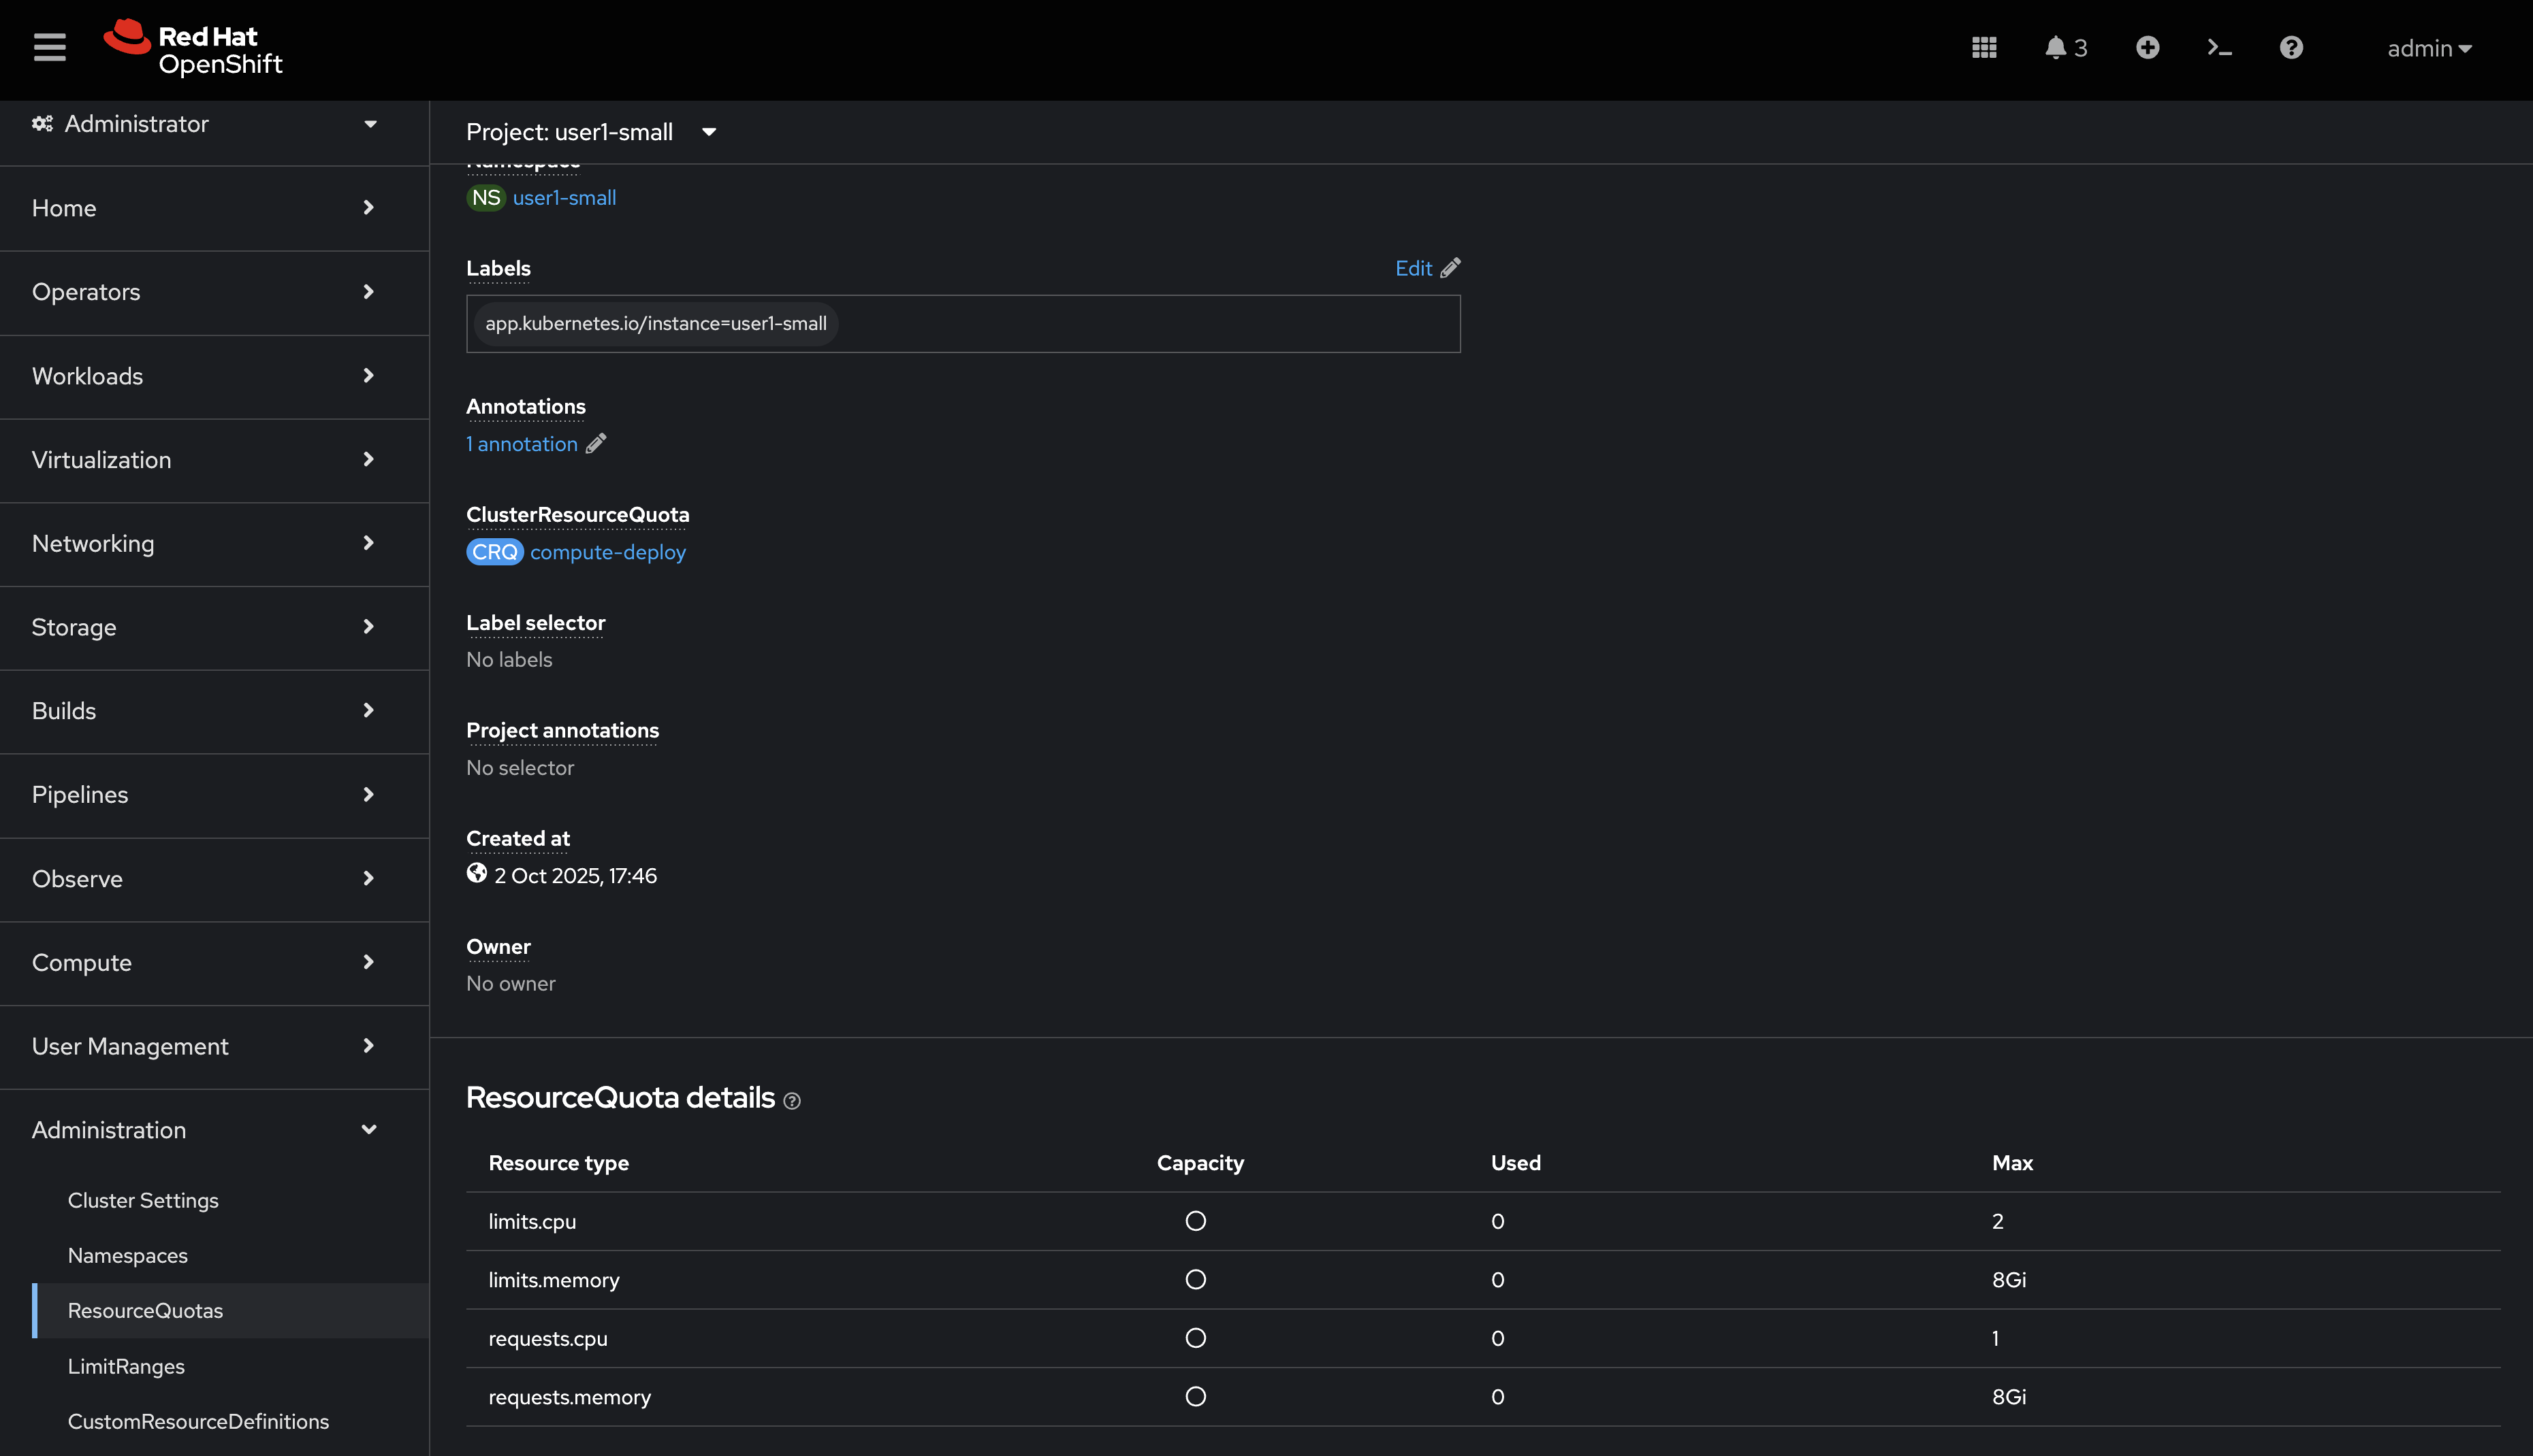Image resolution: width=2533 pixels, height=1456 pixels.
Task: Open the application launcher grid icon
Action: (x=1985, y=47)
